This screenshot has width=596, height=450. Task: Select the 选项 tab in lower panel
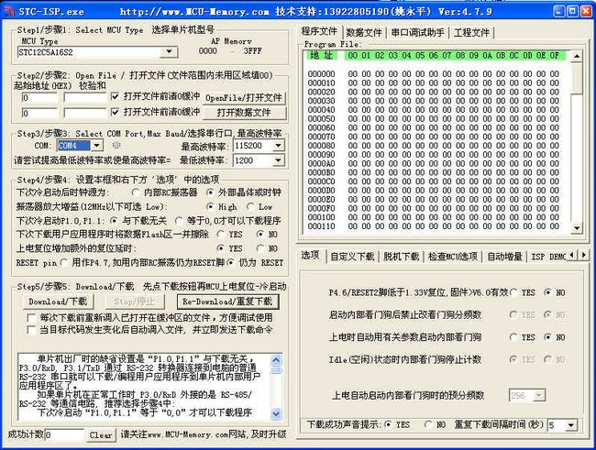[310, 255]
